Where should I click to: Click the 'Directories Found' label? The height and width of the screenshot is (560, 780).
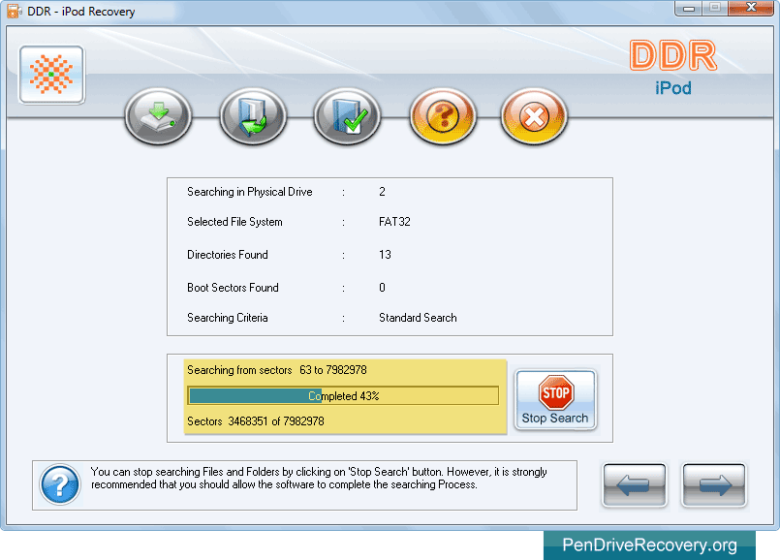pyautogui.click(x=228, y=255)
